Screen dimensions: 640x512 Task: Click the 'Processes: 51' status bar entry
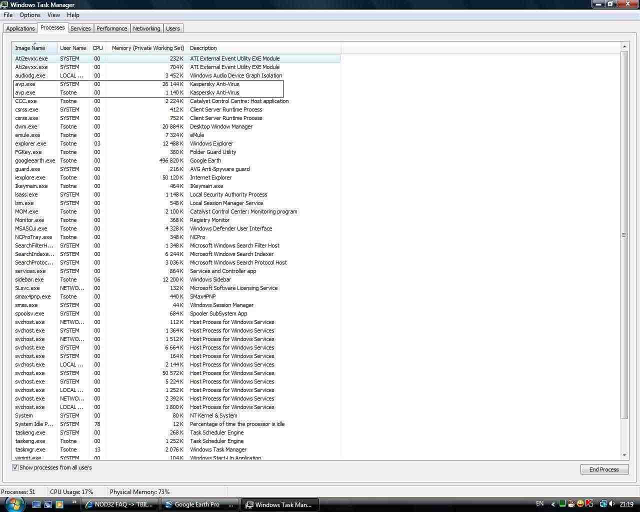18,492
